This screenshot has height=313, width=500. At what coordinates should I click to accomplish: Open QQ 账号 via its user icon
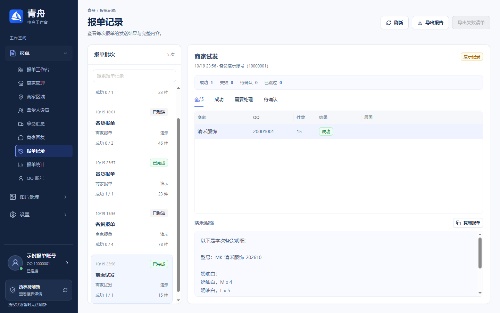[21, 178]
